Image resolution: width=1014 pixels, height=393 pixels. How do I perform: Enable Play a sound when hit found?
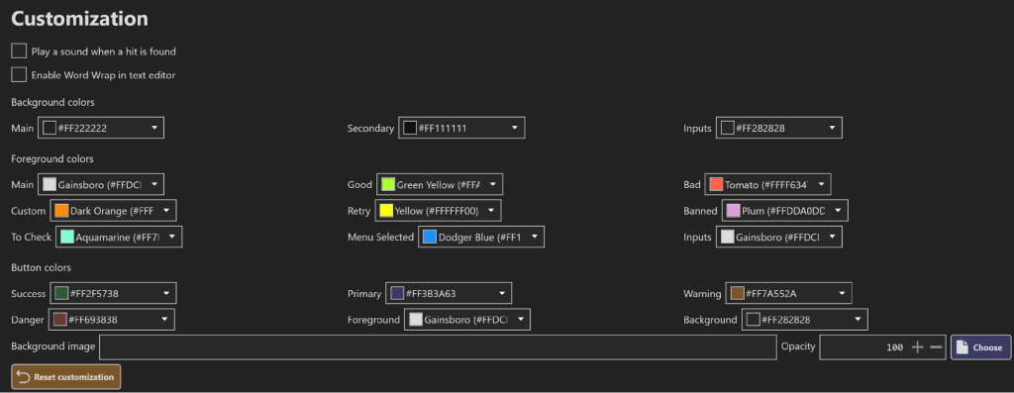(20, 51)
